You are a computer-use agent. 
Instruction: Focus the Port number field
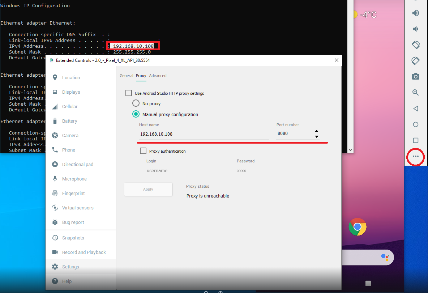(295, 133)
